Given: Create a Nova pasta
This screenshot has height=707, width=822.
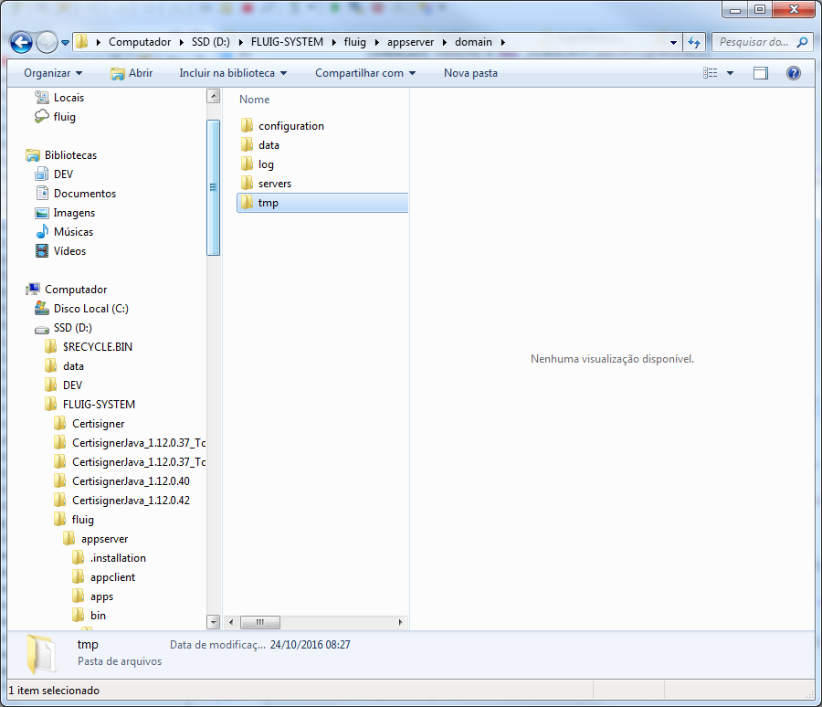Looking at the screenshot, I should (x=470, y=73).
